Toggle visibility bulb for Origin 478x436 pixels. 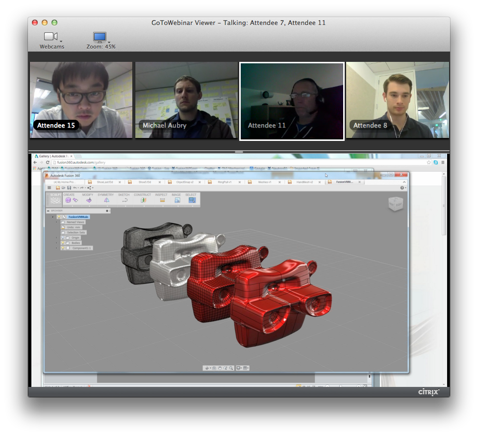[63, 238]
